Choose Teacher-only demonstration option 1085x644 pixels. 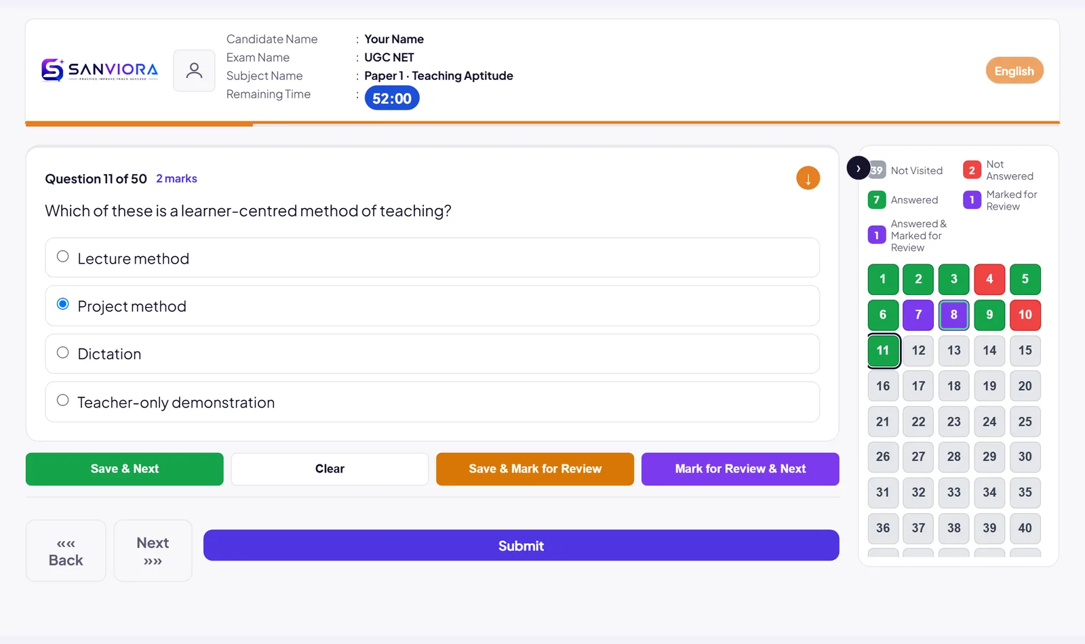(432, 402)
